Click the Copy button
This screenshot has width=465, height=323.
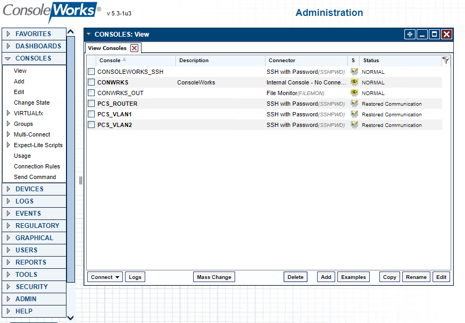[x=389, y=277]
